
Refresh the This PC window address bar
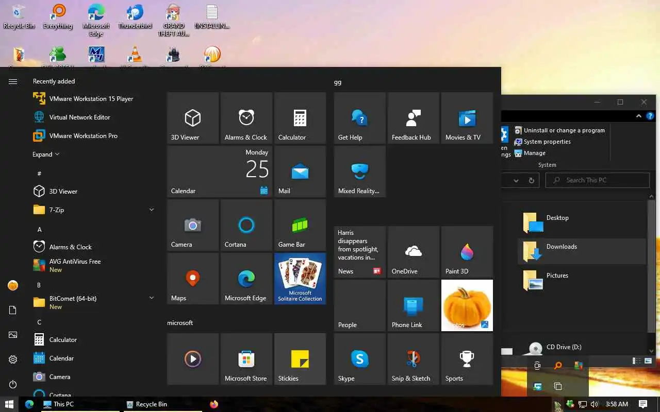click(531, 181)
